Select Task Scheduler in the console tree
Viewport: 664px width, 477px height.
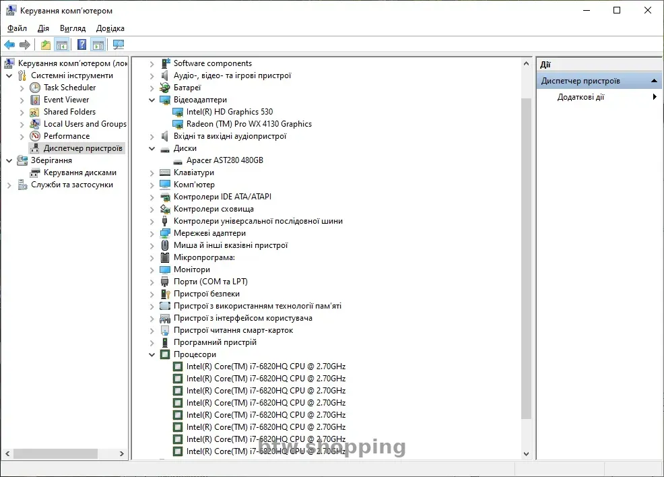tap(69, 88)
